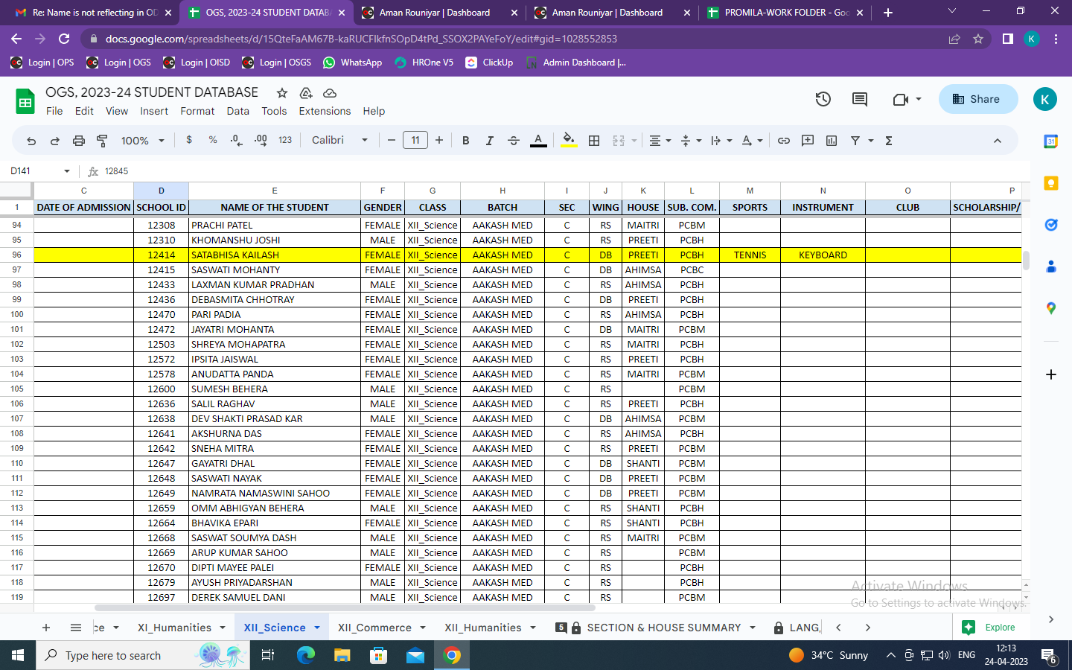Toggle strikethrough formatting
Screen dimensions: 1072x670
click(514, 141)
